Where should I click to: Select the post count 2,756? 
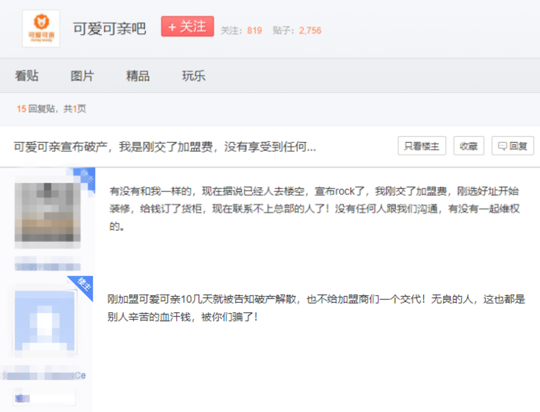(x=310, y=30)
